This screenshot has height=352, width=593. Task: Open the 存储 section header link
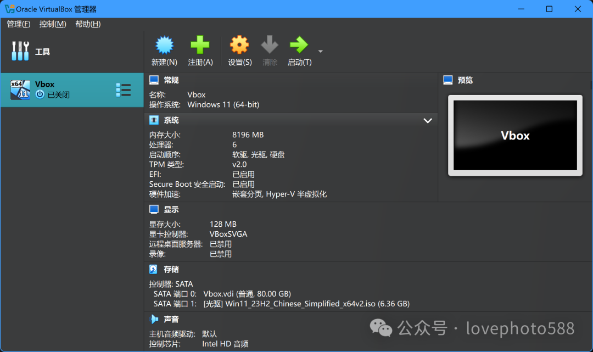pos(171,269)
